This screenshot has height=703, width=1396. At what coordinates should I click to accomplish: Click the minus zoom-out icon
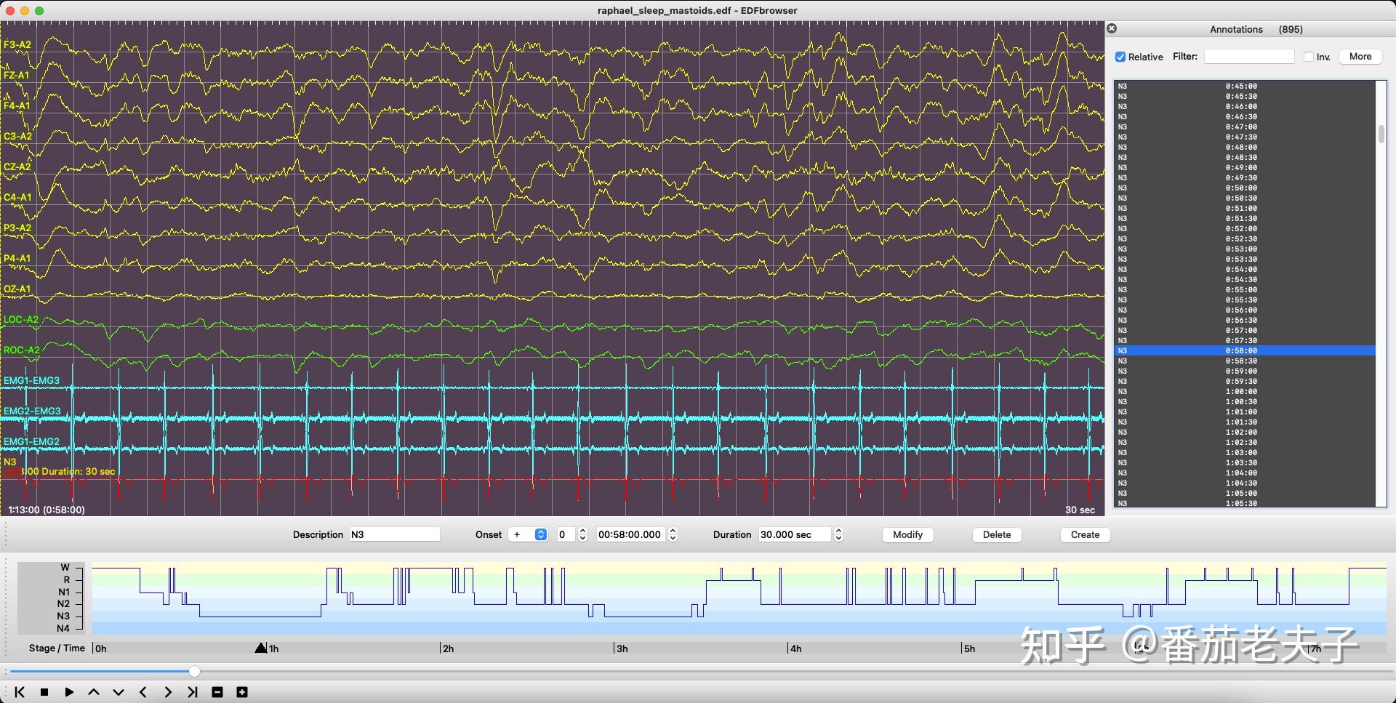pos(217,692)
